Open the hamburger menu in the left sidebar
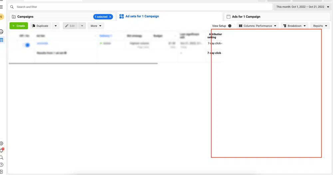 1,7
